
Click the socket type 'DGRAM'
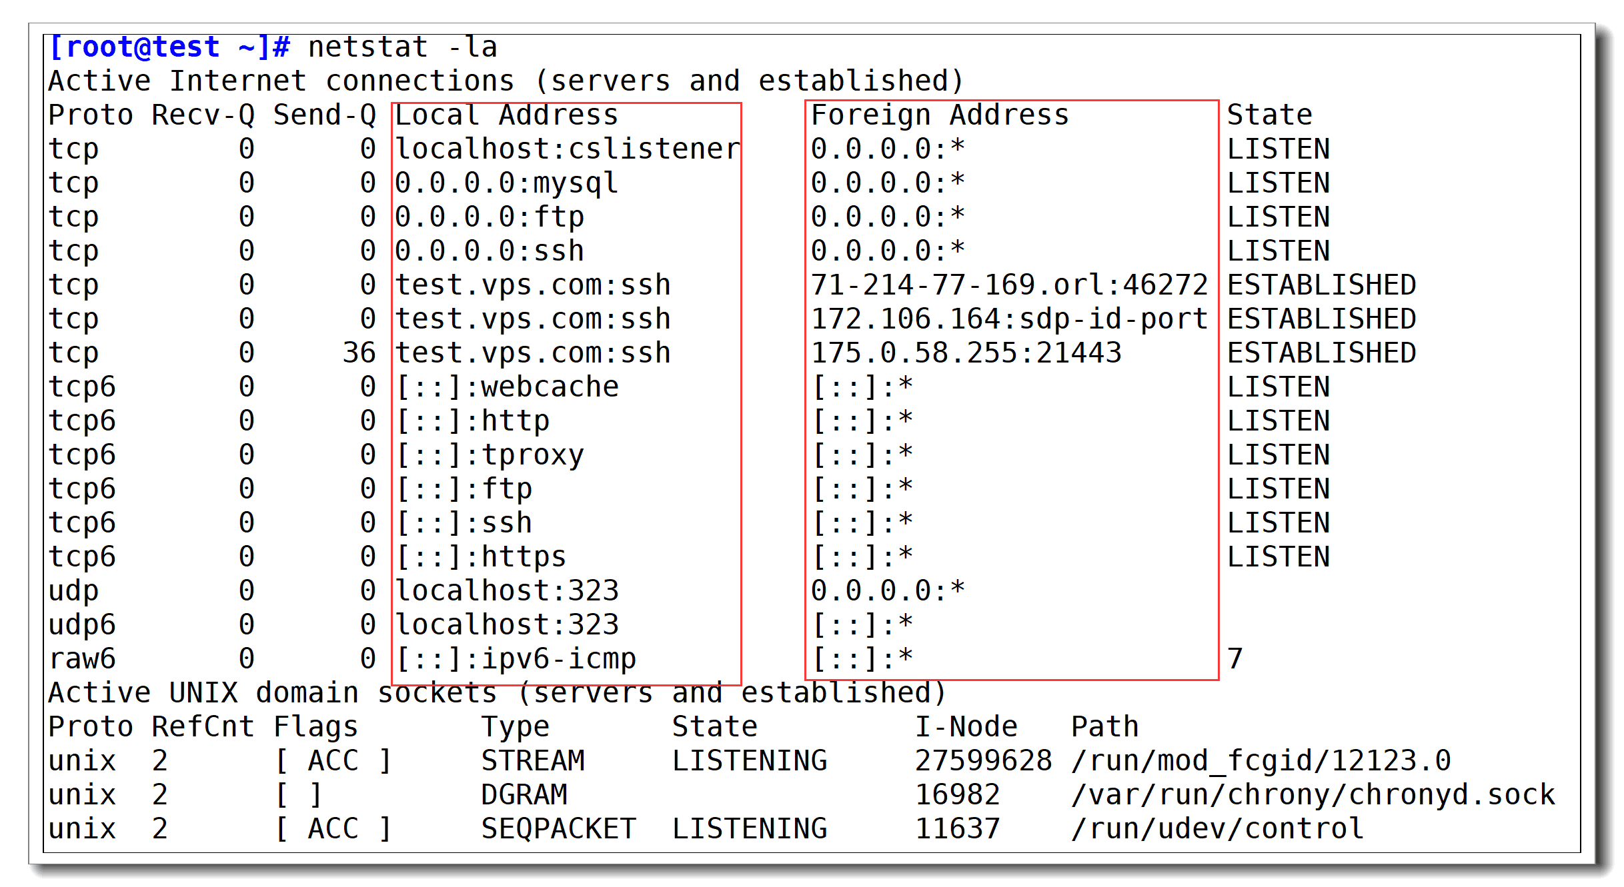click(x=524, y=795)
